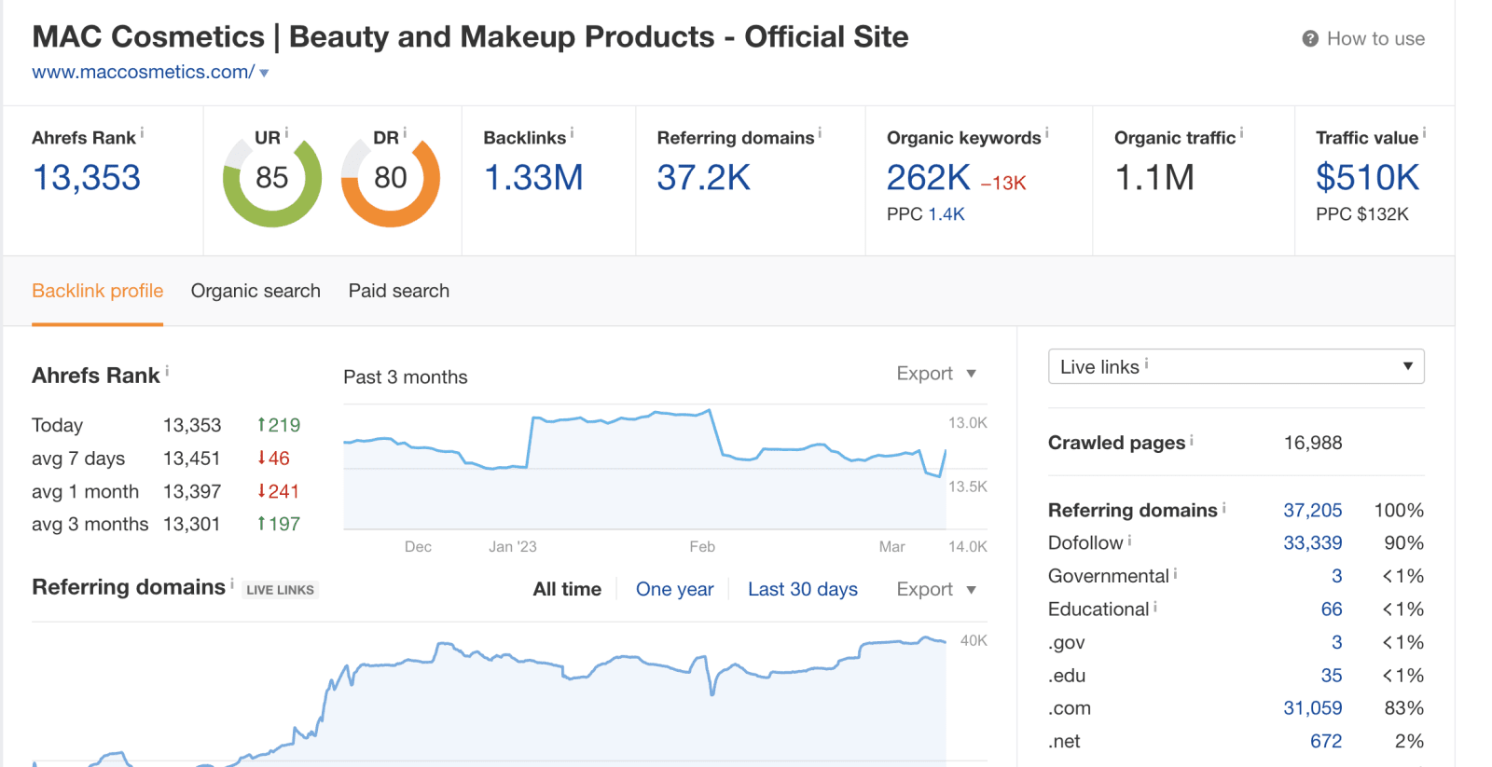Click the 31,059 .com domains count
Image resolution: width=1492 pixels, height=767 pixels.
pyautogui.click(x=1313, y=708)
